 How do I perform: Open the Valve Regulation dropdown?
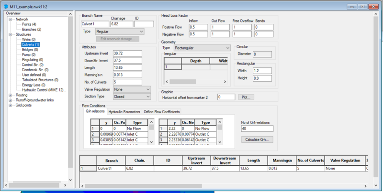[132, 89]
